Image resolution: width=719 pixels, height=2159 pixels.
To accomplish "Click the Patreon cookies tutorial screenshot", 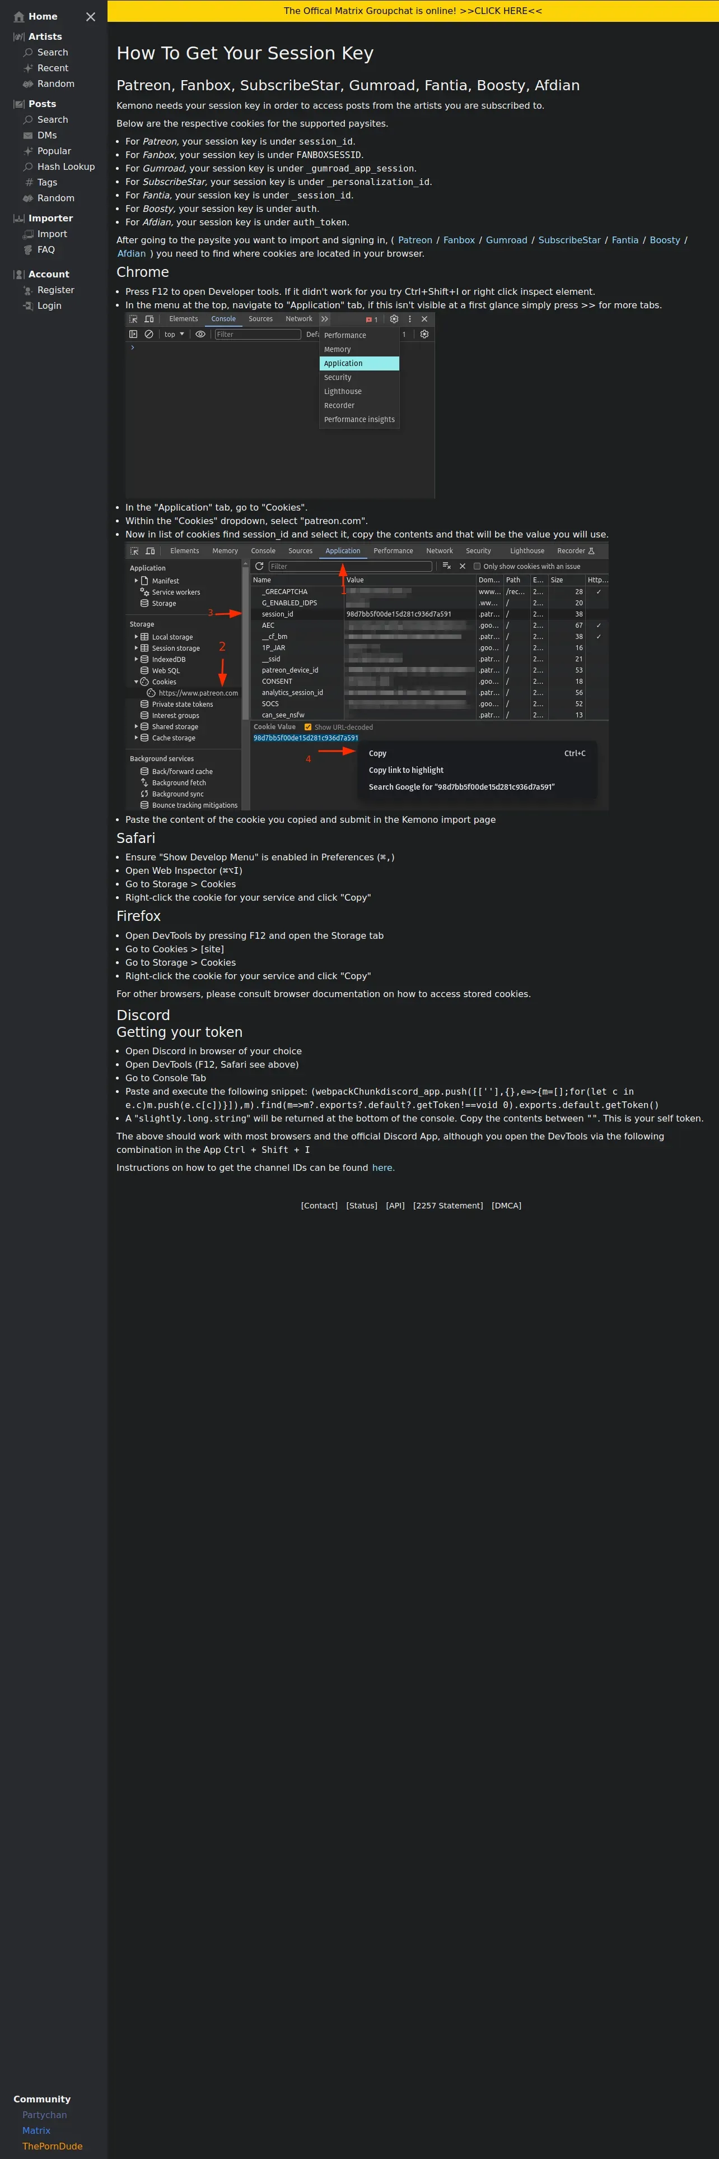I will pos(367,677).
